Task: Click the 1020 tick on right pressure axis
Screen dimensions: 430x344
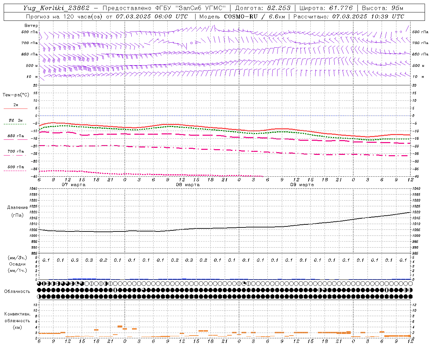Action: click(416, 212)
